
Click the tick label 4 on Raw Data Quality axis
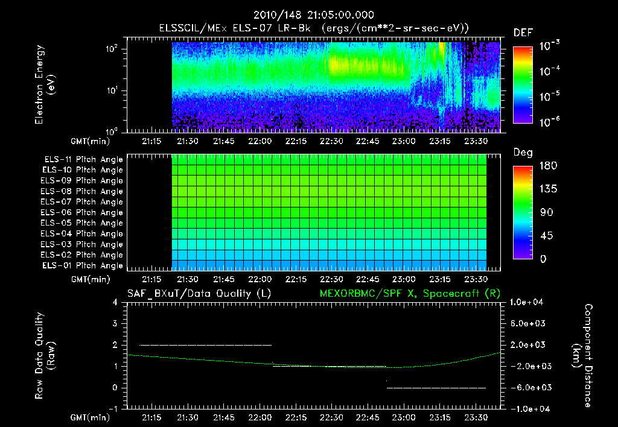(115, 302)
